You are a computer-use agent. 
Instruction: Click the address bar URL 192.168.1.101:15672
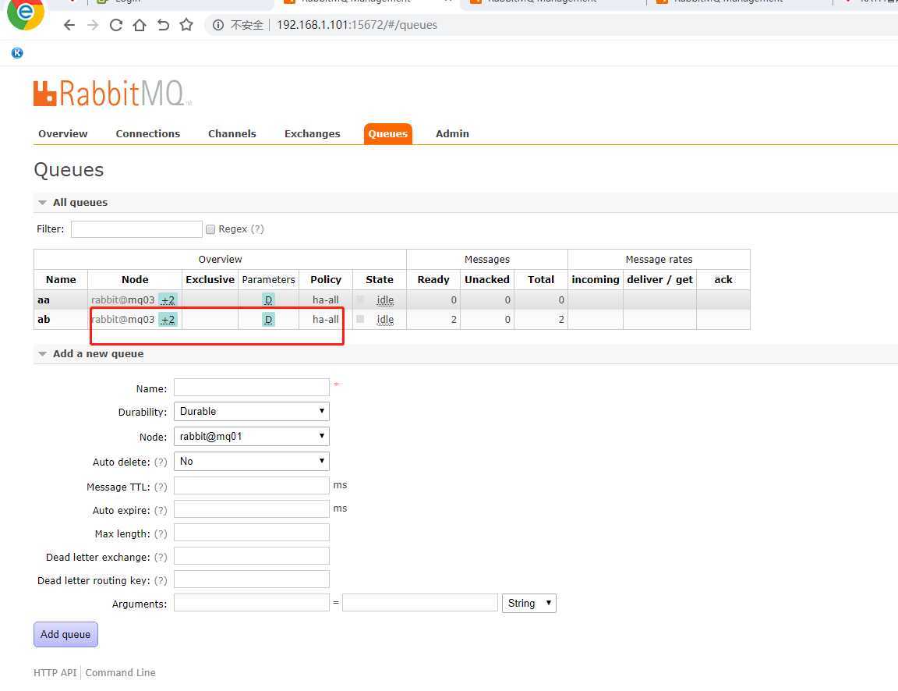(357, 25)
